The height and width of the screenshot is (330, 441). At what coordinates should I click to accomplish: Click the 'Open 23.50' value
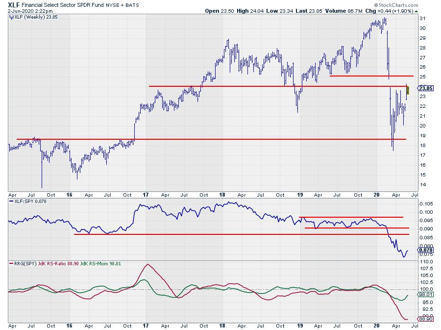220,11
